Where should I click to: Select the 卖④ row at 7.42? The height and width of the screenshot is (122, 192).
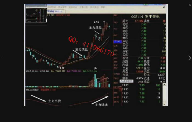coord(144,28)
